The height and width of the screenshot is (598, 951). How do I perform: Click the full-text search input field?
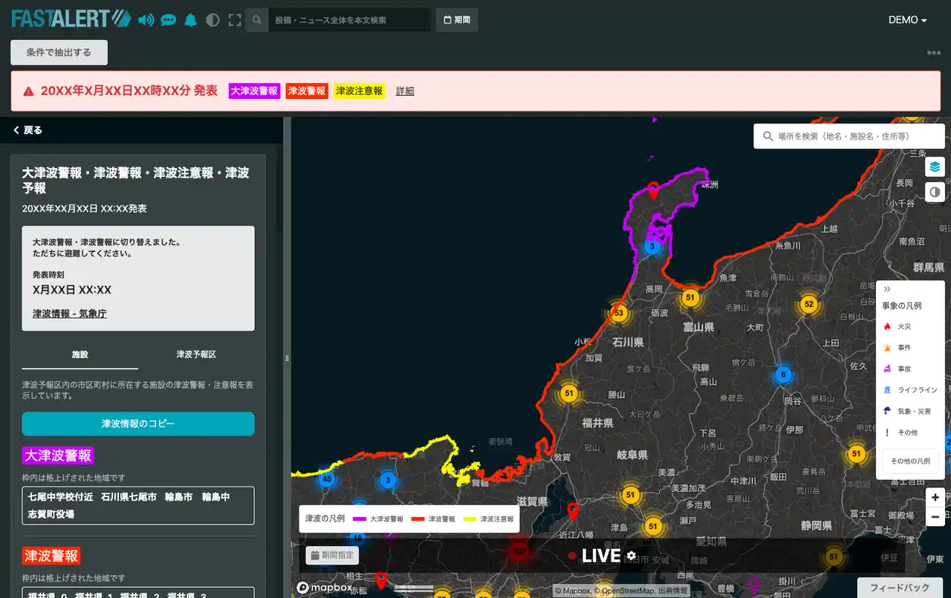click(x=349, y=20)
